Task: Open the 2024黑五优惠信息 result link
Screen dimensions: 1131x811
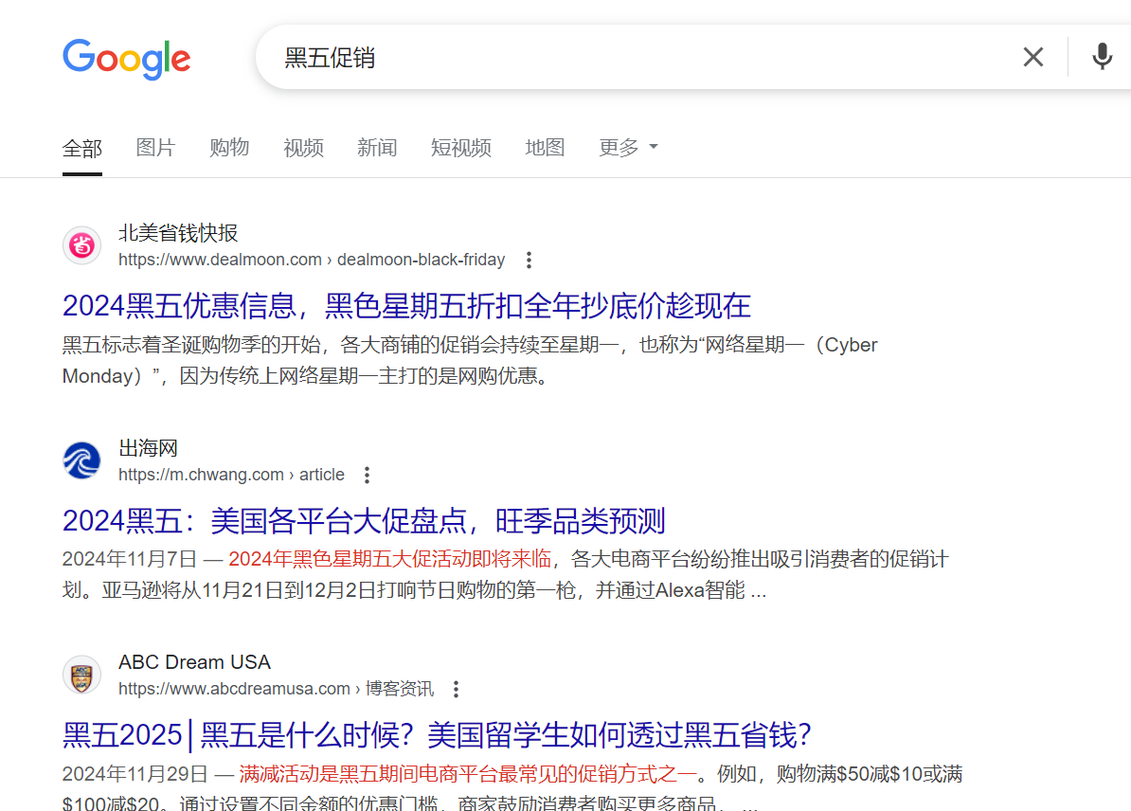Action: (x=406, y=306)
